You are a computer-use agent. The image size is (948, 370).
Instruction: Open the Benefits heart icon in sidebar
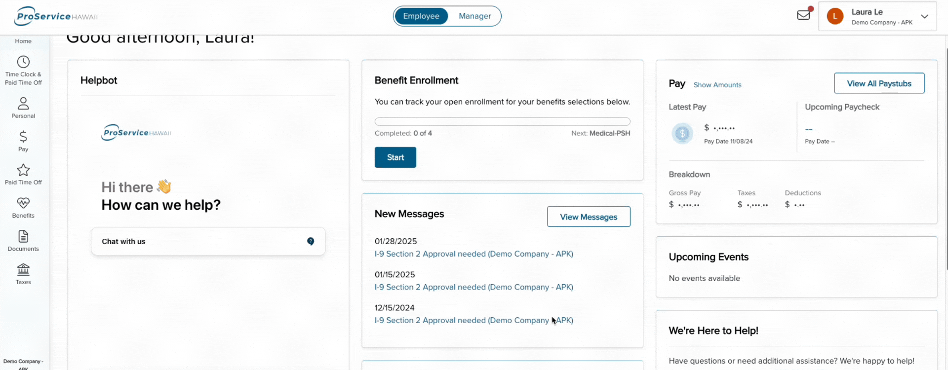23,203
